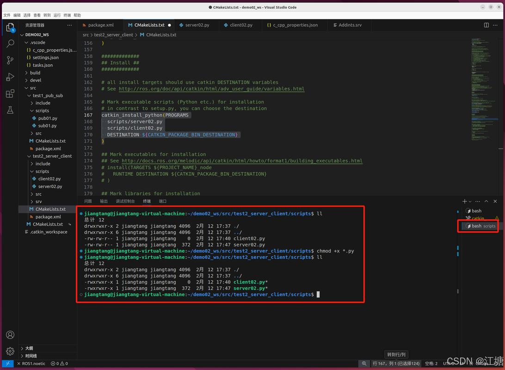Viewport: 505px width, 370px height.
Task: Click the line 167 column 1 position indicator
Action: [396, 364]
